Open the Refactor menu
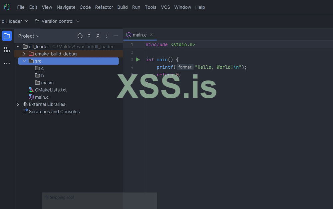333x209 pixels. pyautogui.click(x=104, y=7)
